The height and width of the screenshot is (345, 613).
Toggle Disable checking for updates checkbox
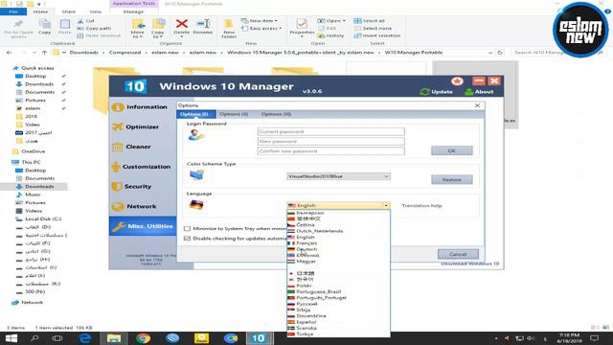click(x=188, y=239)
